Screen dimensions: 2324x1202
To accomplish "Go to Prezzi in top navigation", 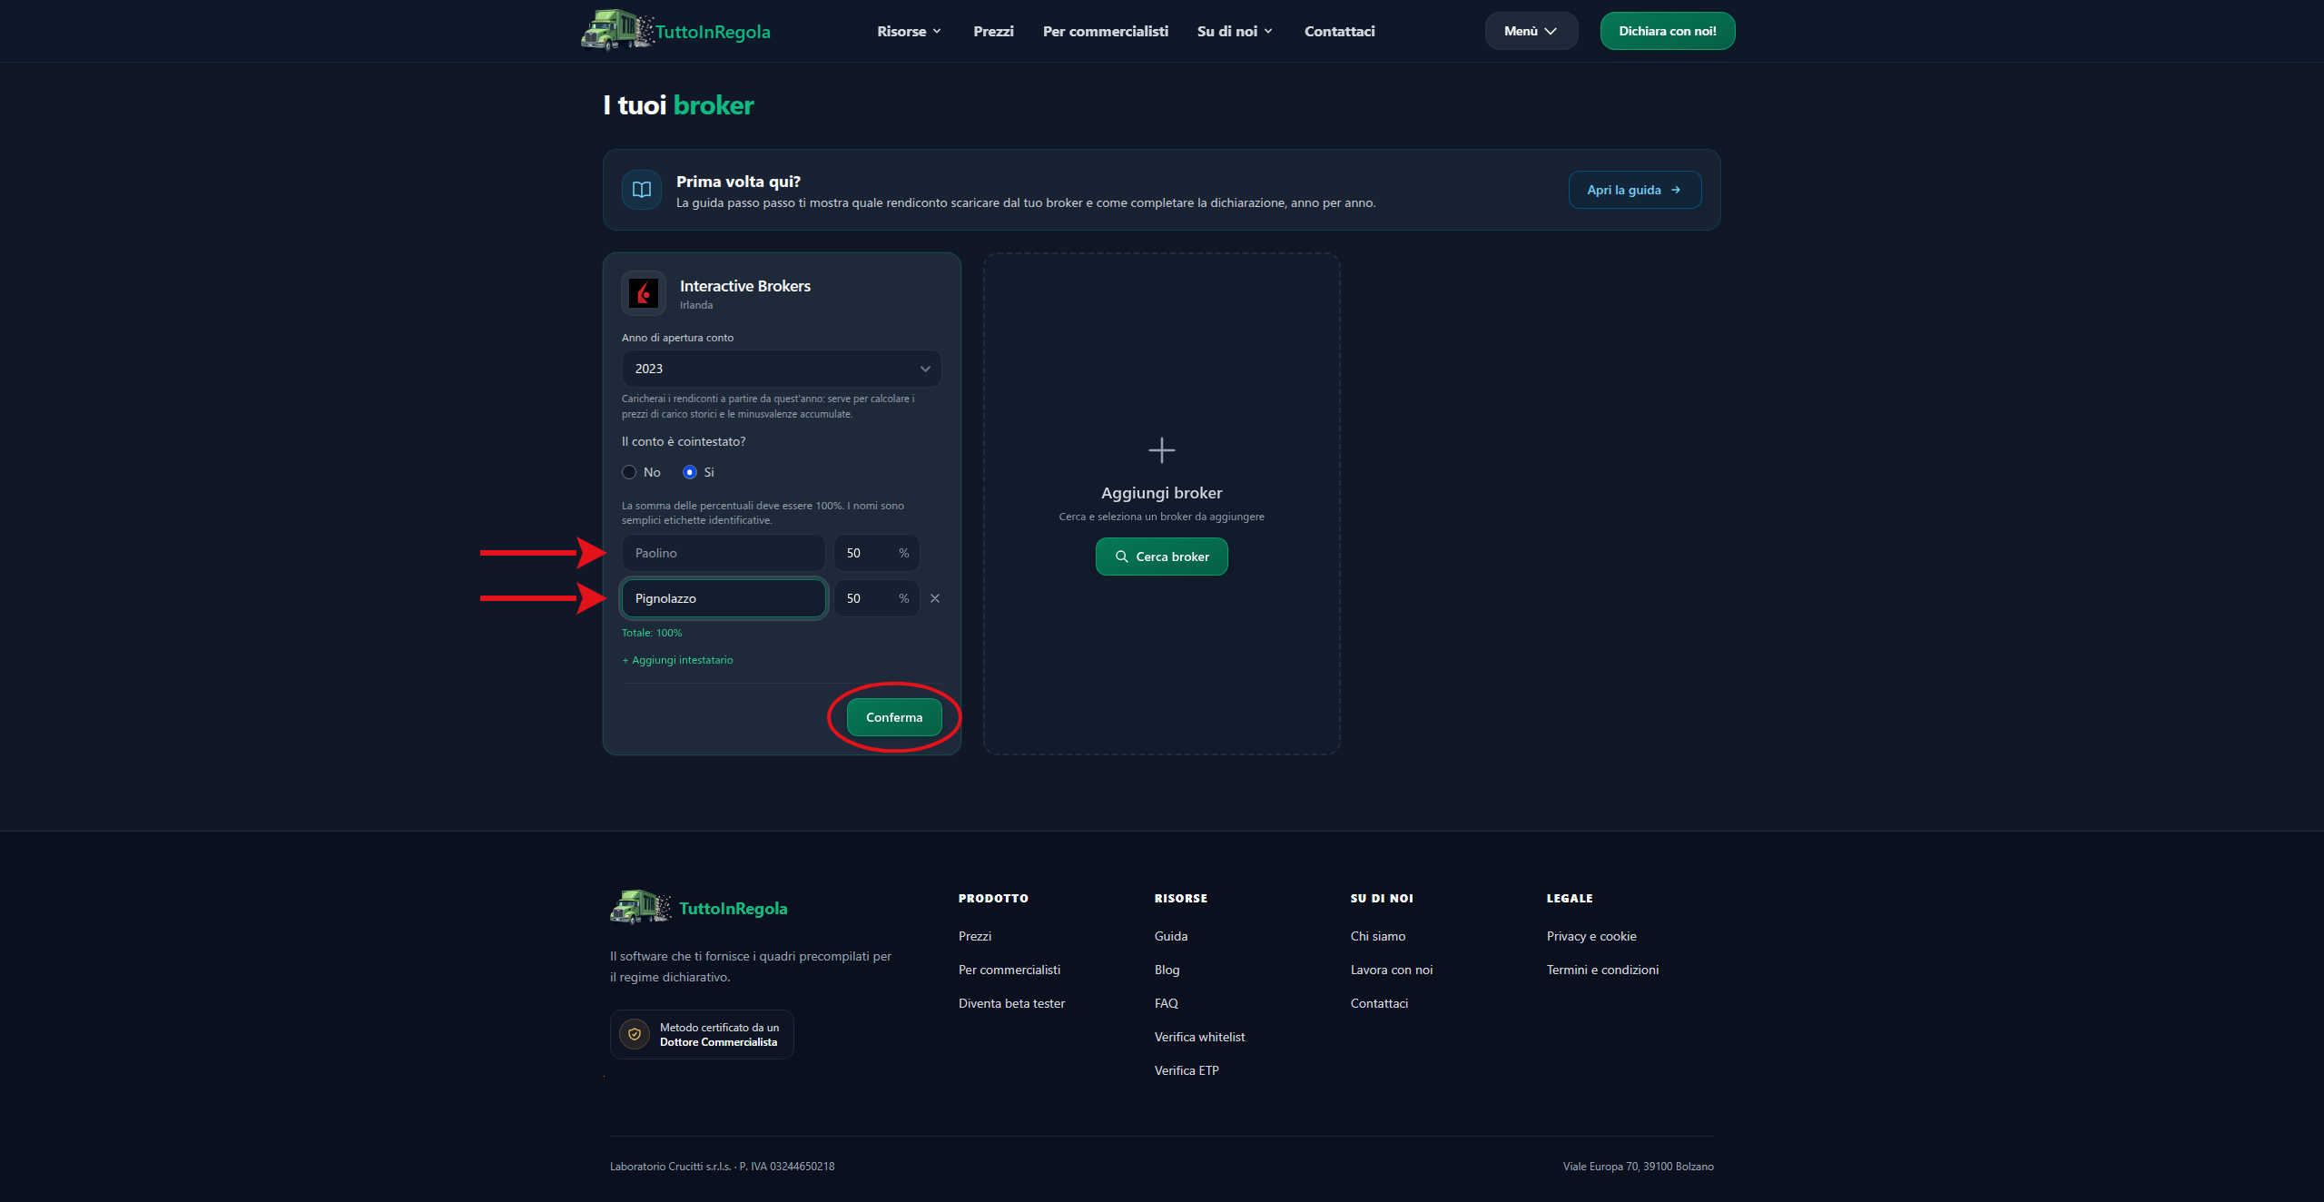I will [x=993, y=31].
